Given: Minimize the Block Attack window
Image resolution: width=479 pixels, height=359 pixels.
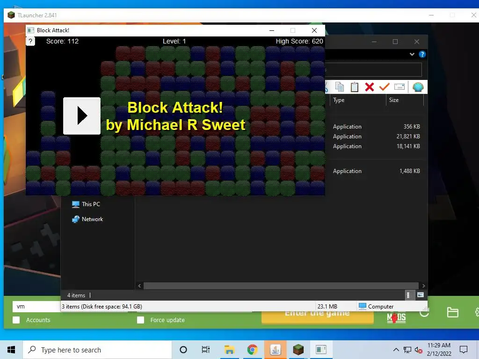Looking at the screenshot, I should point(272,30).
